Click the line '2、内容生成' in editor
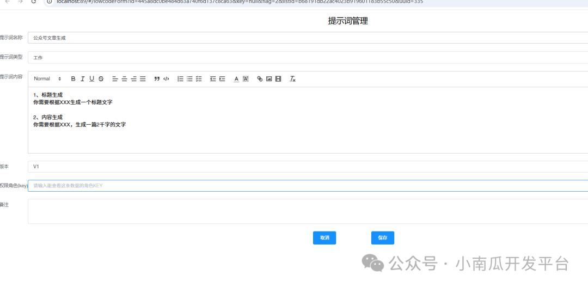The image size is (588, 287). pos(48,118)
